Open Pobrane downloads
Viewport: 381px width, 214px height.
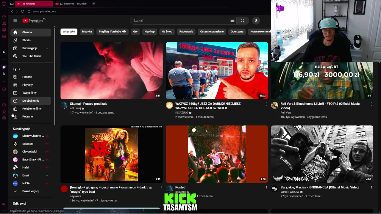tap(31, 117)
